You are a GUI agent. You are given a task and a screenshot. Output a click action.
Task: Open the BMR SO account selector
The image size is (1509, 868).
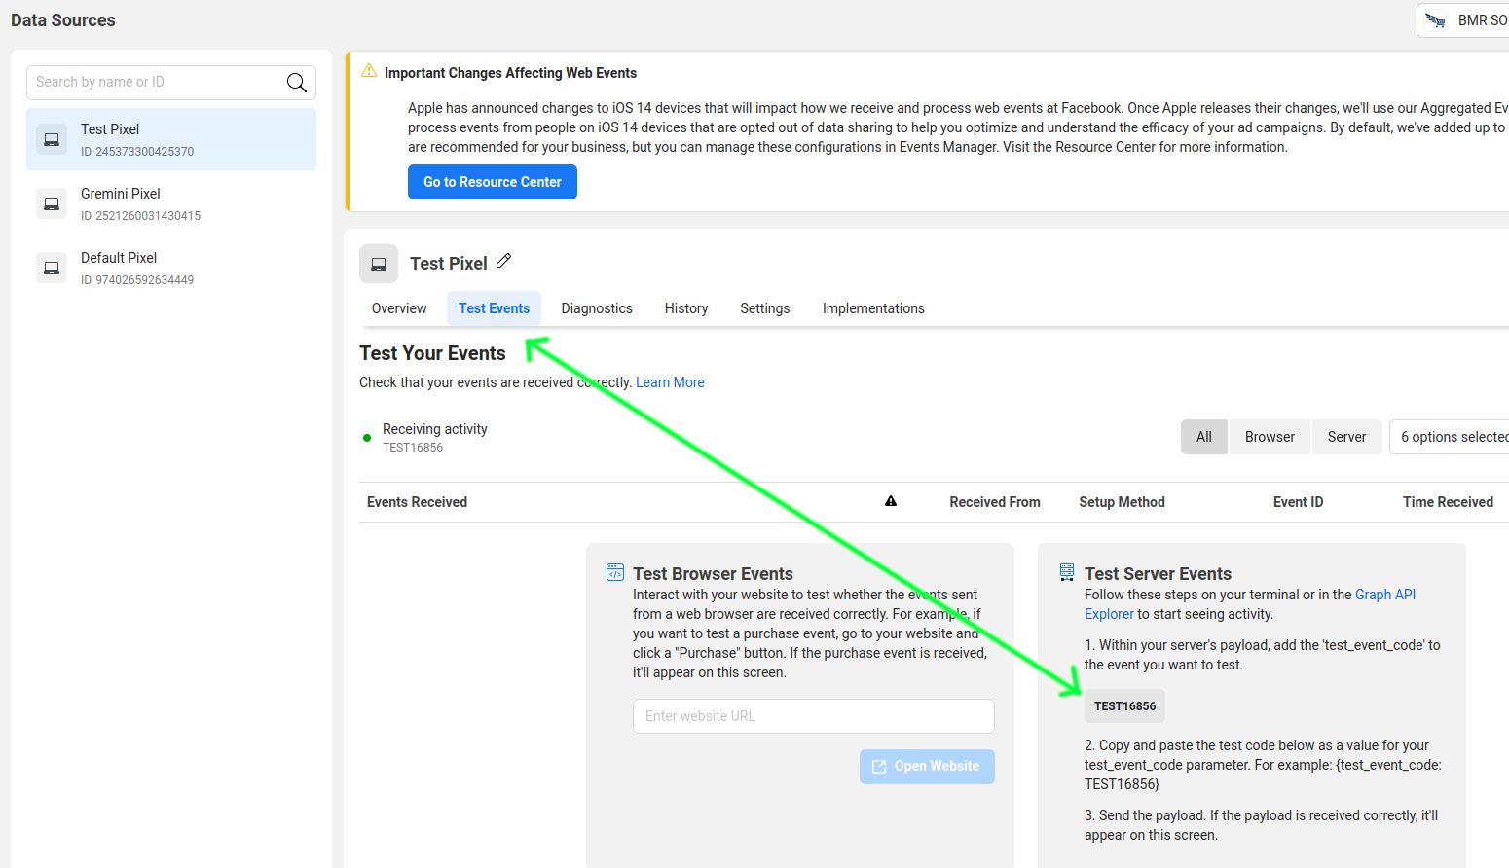1463,20
